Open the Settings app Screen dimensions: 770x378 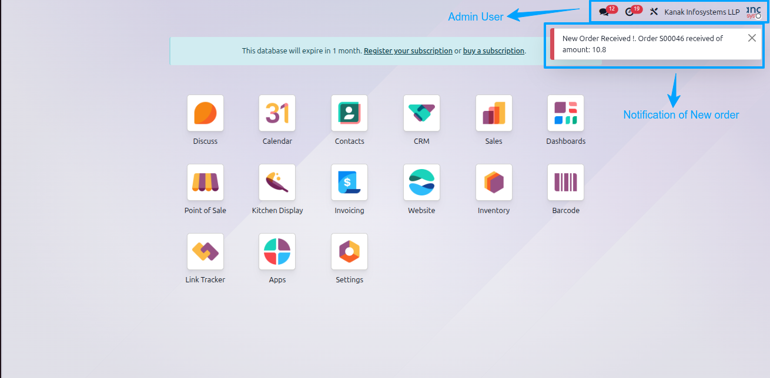(x=350, y=252)
